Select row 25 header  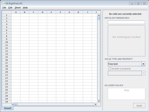[x=7, y=87]
